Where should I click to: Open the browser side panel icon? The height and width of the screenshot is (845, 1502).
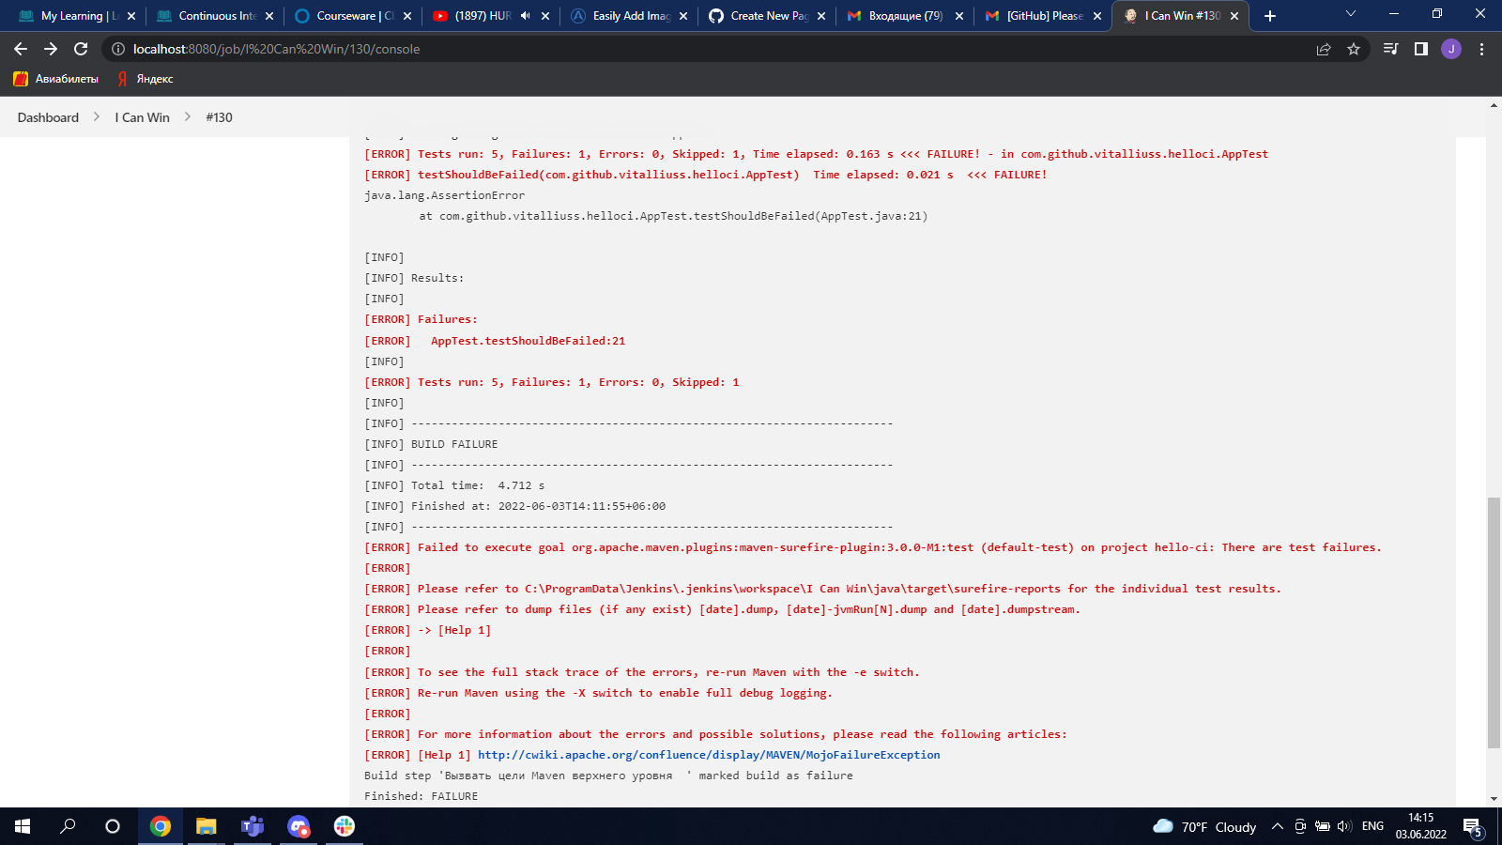click(1421, 49)
